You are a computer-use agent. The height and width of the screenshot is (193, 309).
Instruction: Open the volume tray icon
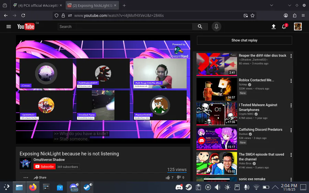(x=218, y=187)
